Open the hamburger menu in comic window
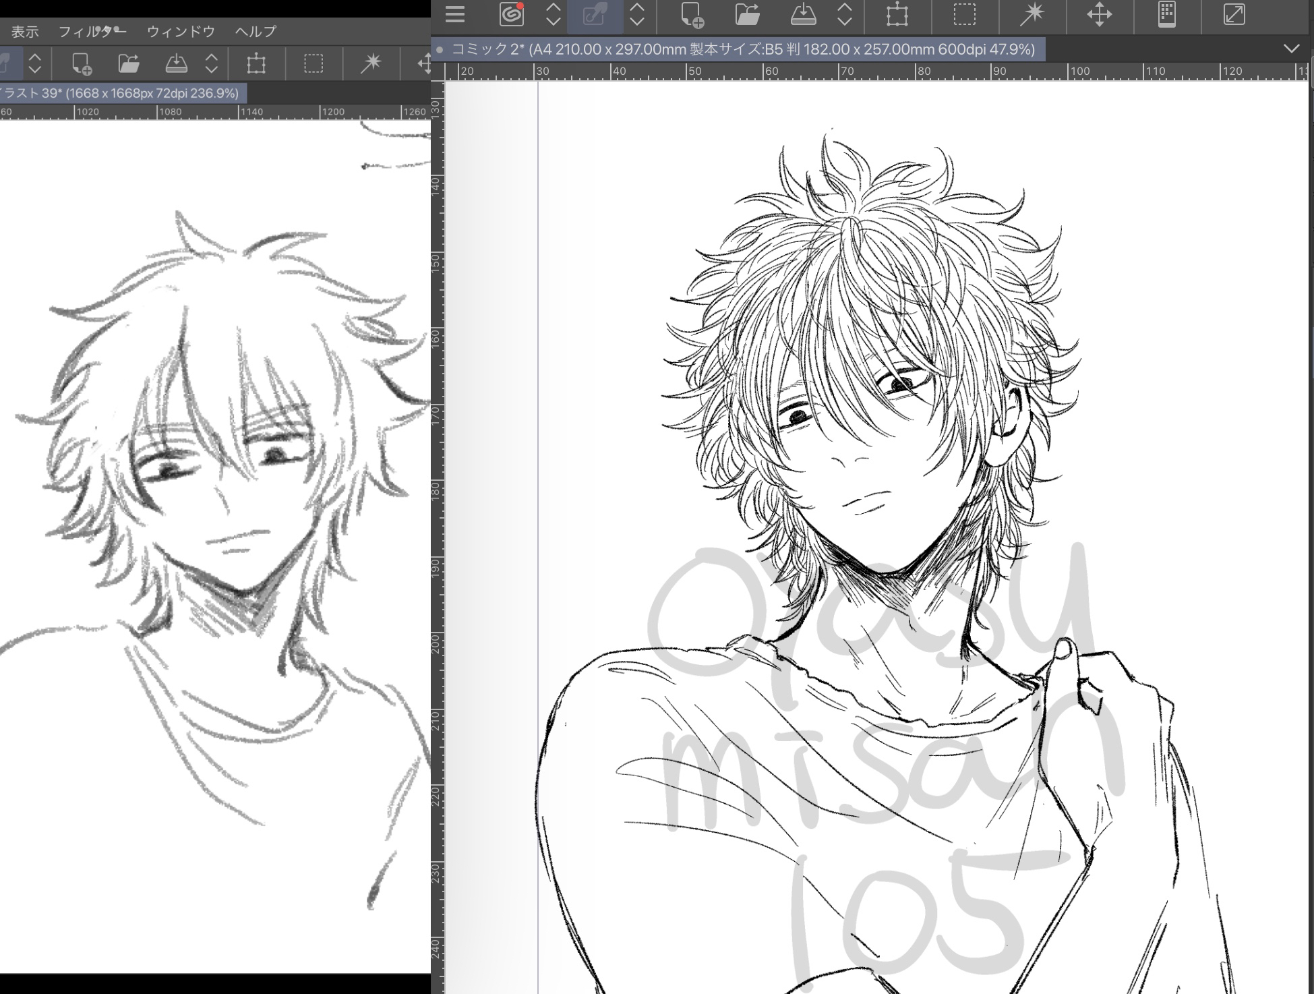 click(455, 15)
